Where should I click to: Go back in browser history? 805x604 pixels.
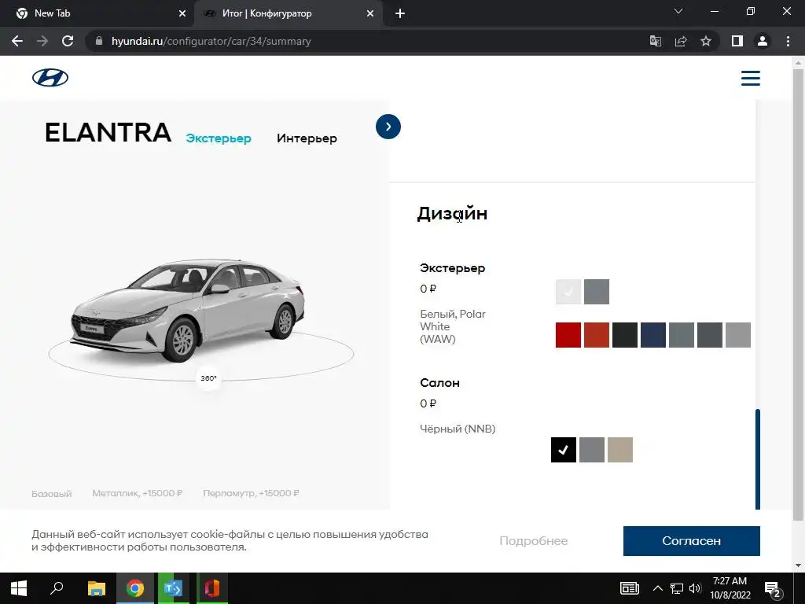click(x=17, y=41)
